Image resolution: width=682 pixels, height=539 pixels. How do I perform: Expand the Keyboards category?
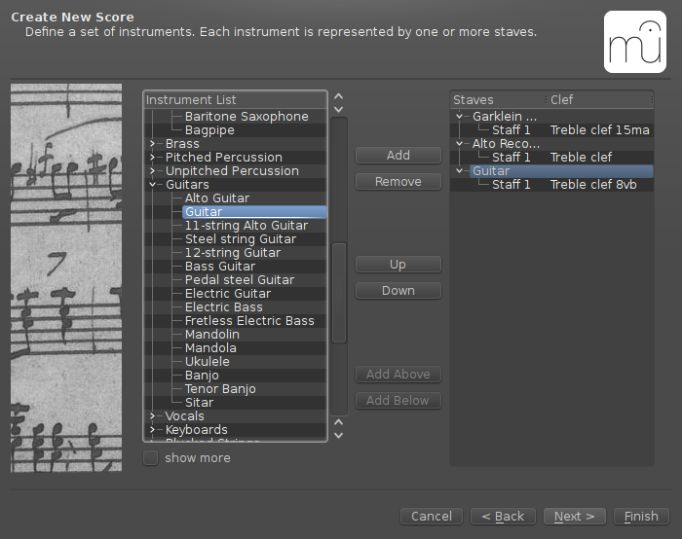pyautogui.click(x=153, y=430)
